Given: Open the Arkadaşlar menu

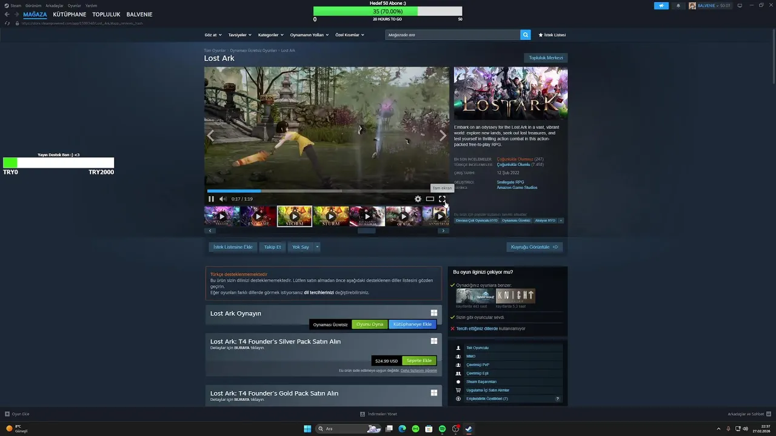Looking at the screenshot, I should pyautogui.click(x=55, y=5).
